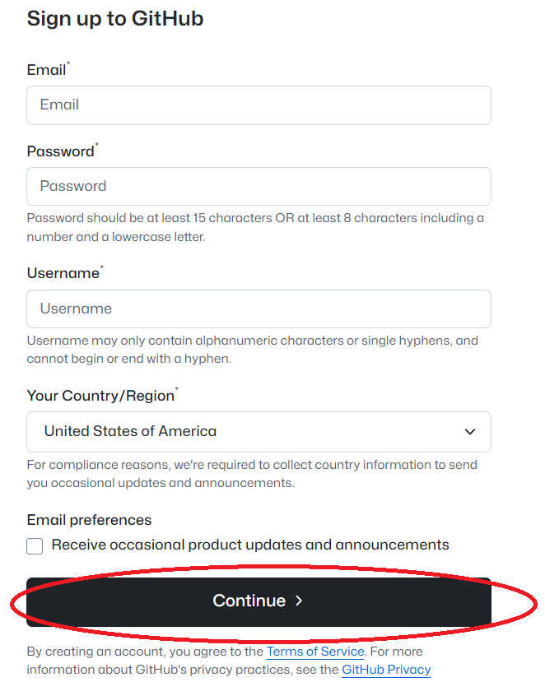Click the Username field label
The image size is (545, 682).
tap(63, 273)
